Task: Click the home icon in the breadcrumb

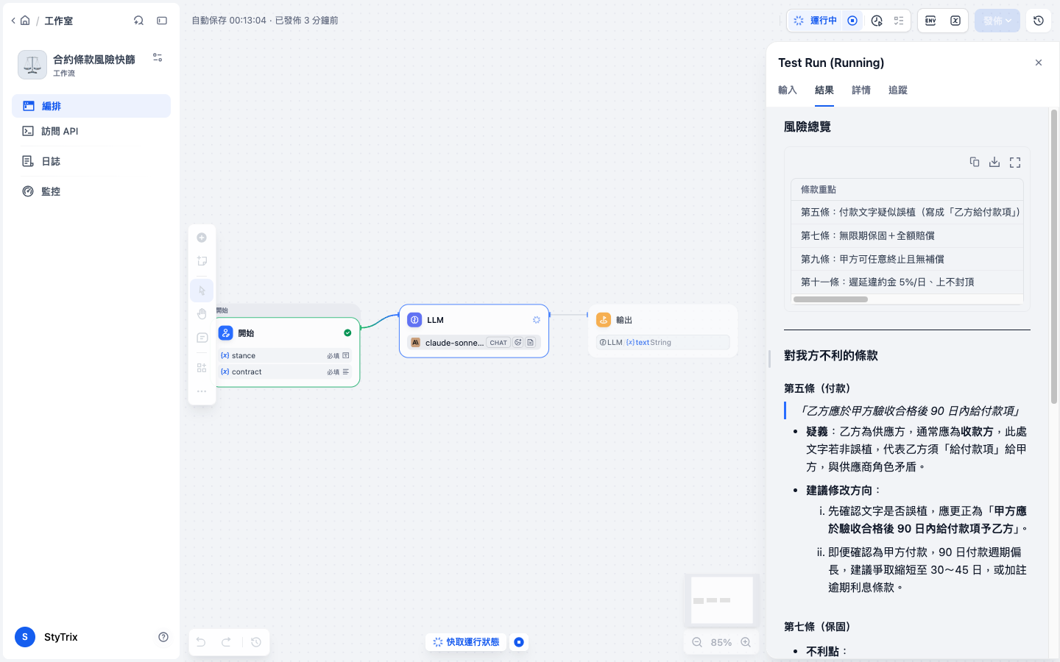Action: 25,21
